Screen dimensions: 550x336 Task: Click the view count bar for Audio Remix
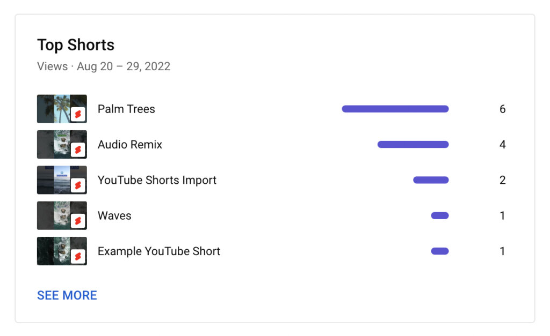tap(413, 144)
